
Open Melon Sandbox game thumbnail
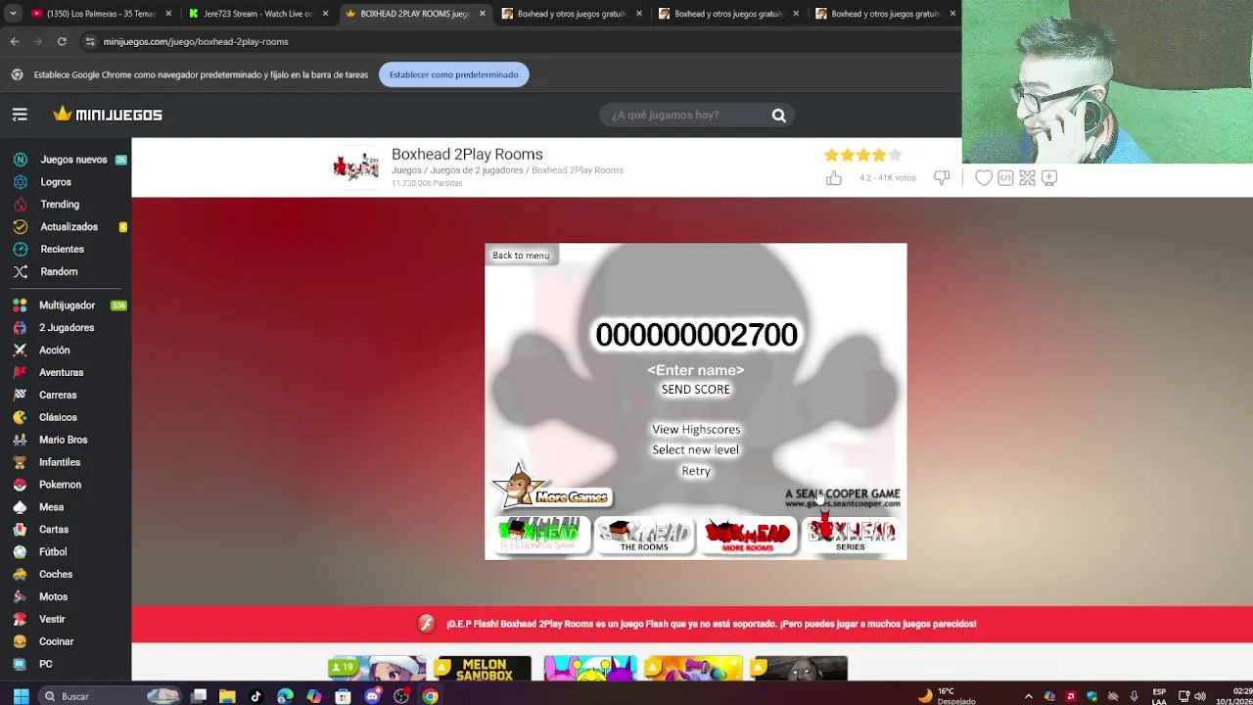coord(484,670)
